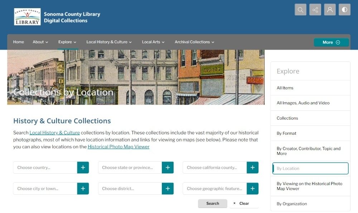Go to the Home menu item
Screen dimensions: 358x213
(x=19, y=42)
